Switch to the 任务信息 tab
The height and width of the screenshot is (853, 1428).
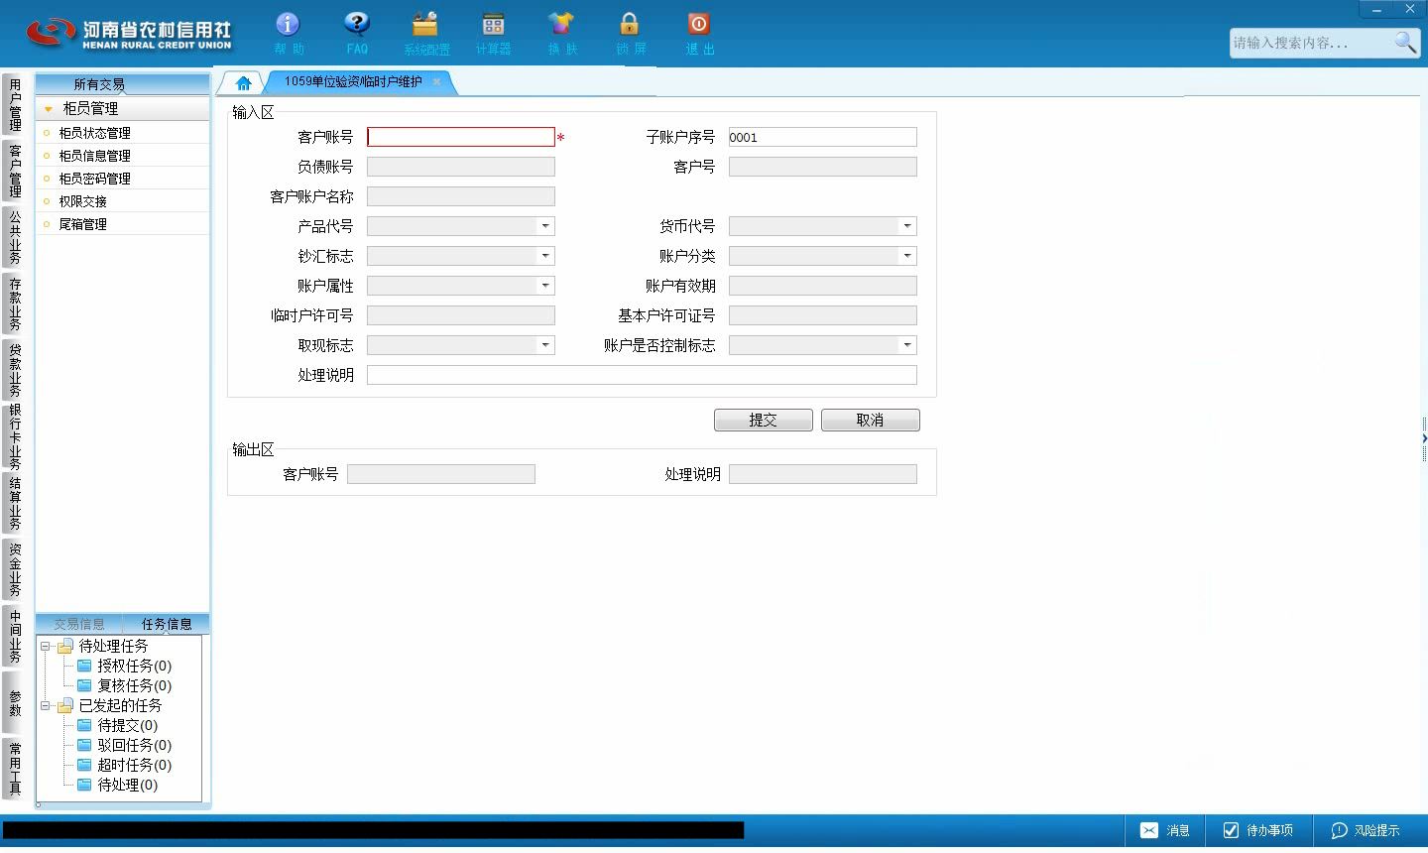click(x=167, y=624)
